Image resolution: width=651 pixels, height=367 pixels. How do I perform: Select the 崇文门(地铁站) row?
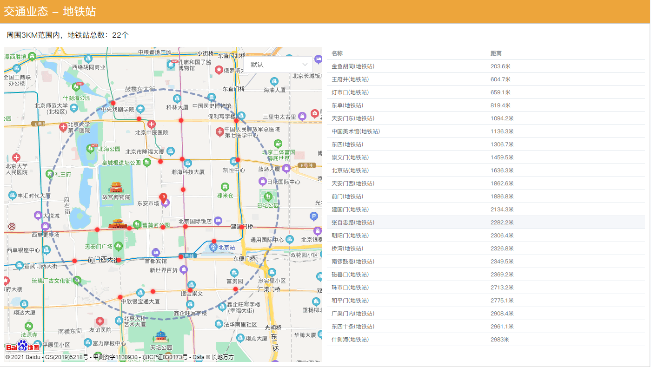click(x=486, y=157)
